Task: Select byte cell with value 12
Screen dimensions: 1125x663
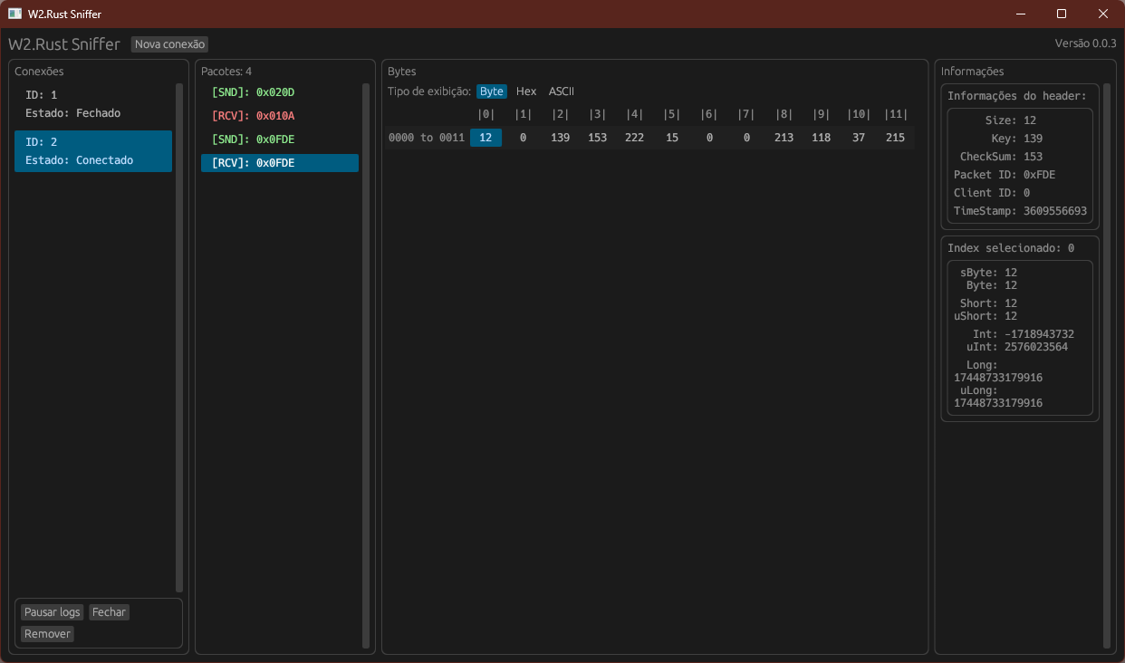Action: 486,138
